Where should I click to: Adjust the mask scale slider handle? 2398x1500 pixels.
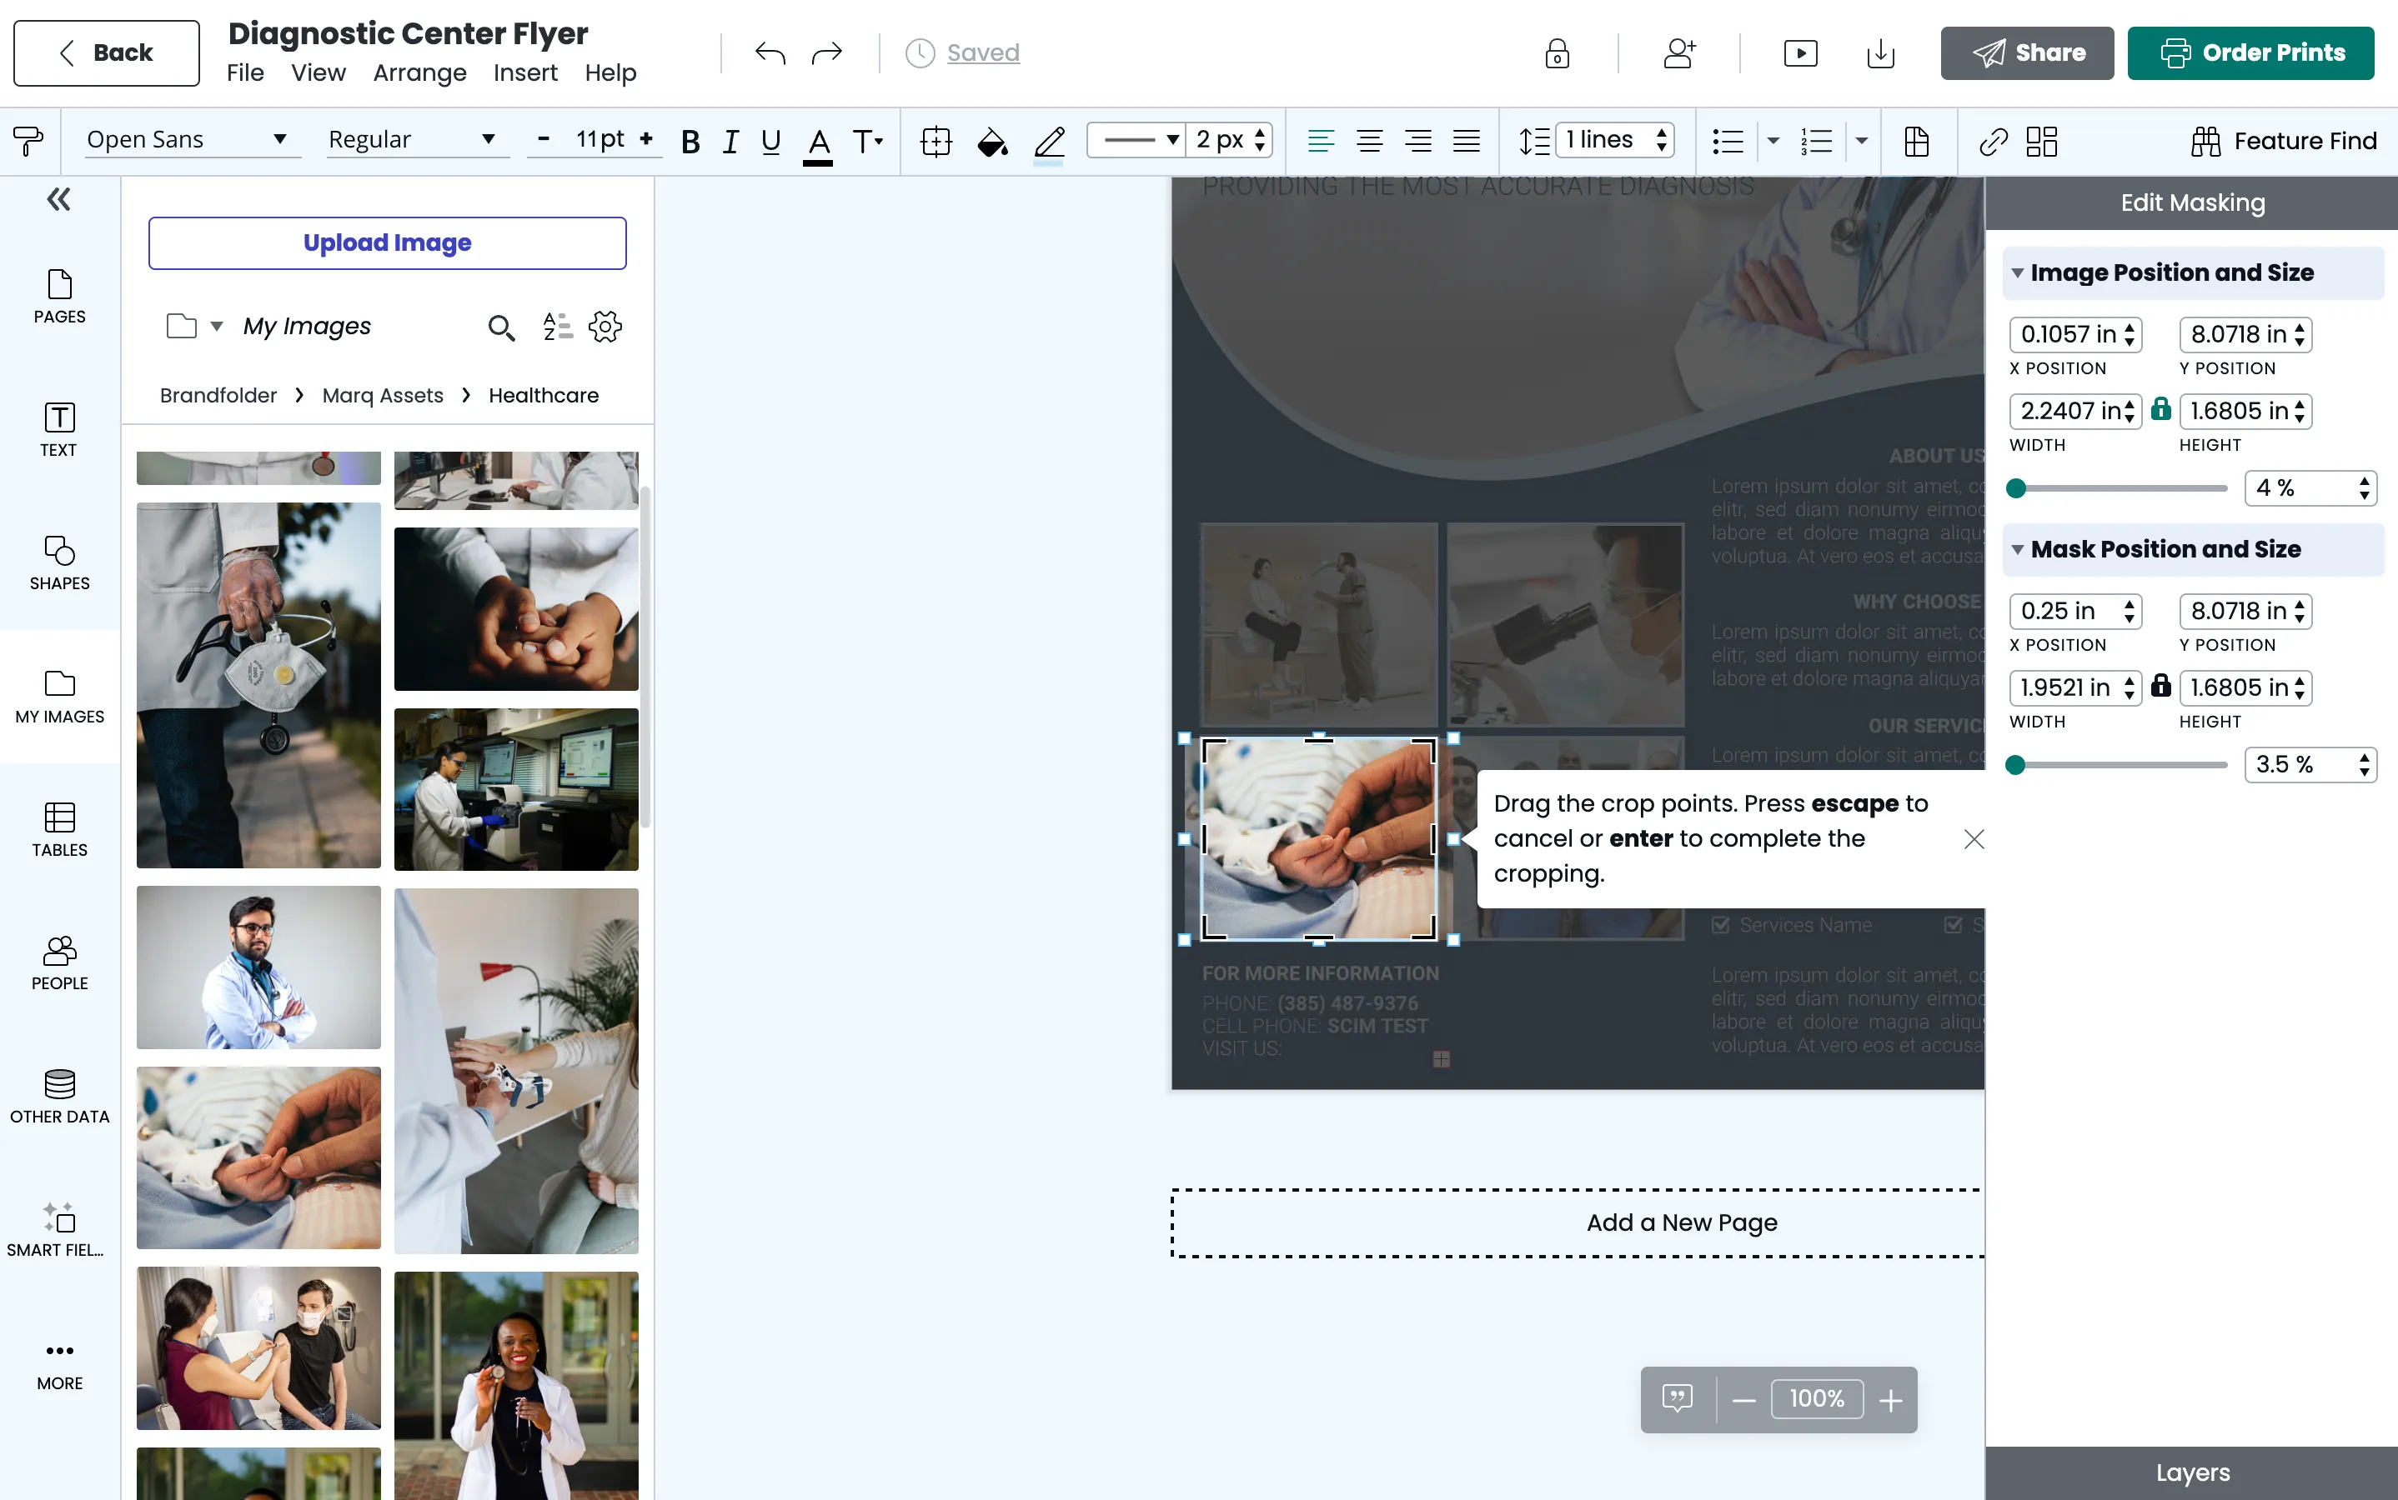coord(2015,765)
